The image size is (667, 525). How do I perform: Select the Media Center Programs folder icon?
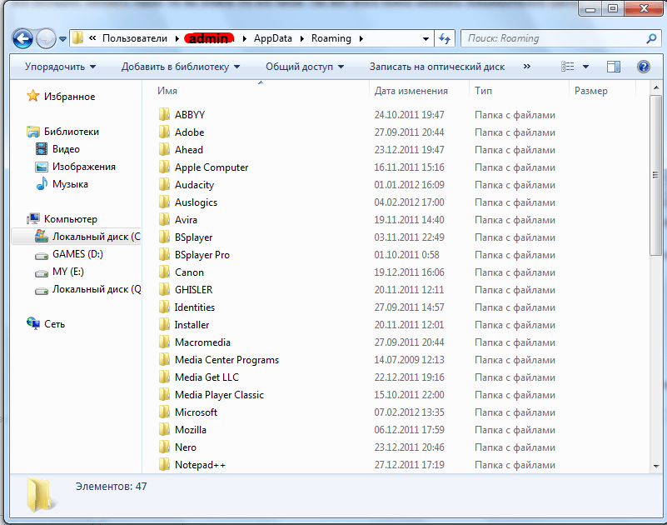click(x=164, y=359)
